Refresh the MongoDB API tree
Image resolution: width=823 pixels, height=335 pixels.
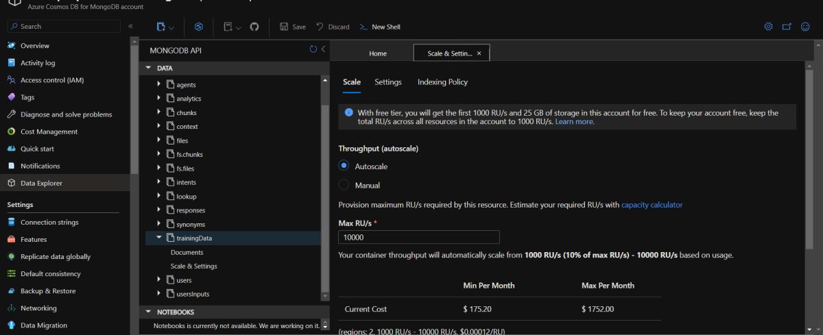313,49
